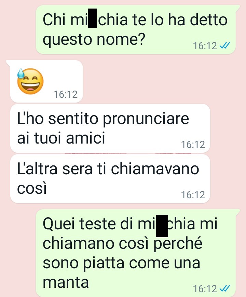This screenshot has height=297, width=246.
Task: Tap 16:12 timestamp next to 'così'
Action: [193, 195]
